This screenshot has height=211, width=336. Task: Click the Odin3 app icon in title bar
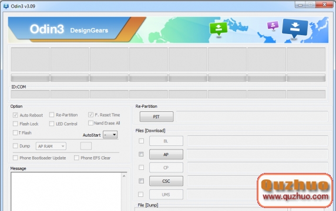point(6,6)
